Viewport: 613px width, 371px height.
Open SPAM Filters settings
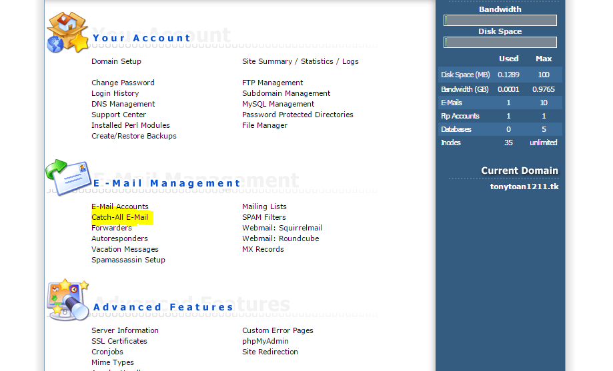263,217
